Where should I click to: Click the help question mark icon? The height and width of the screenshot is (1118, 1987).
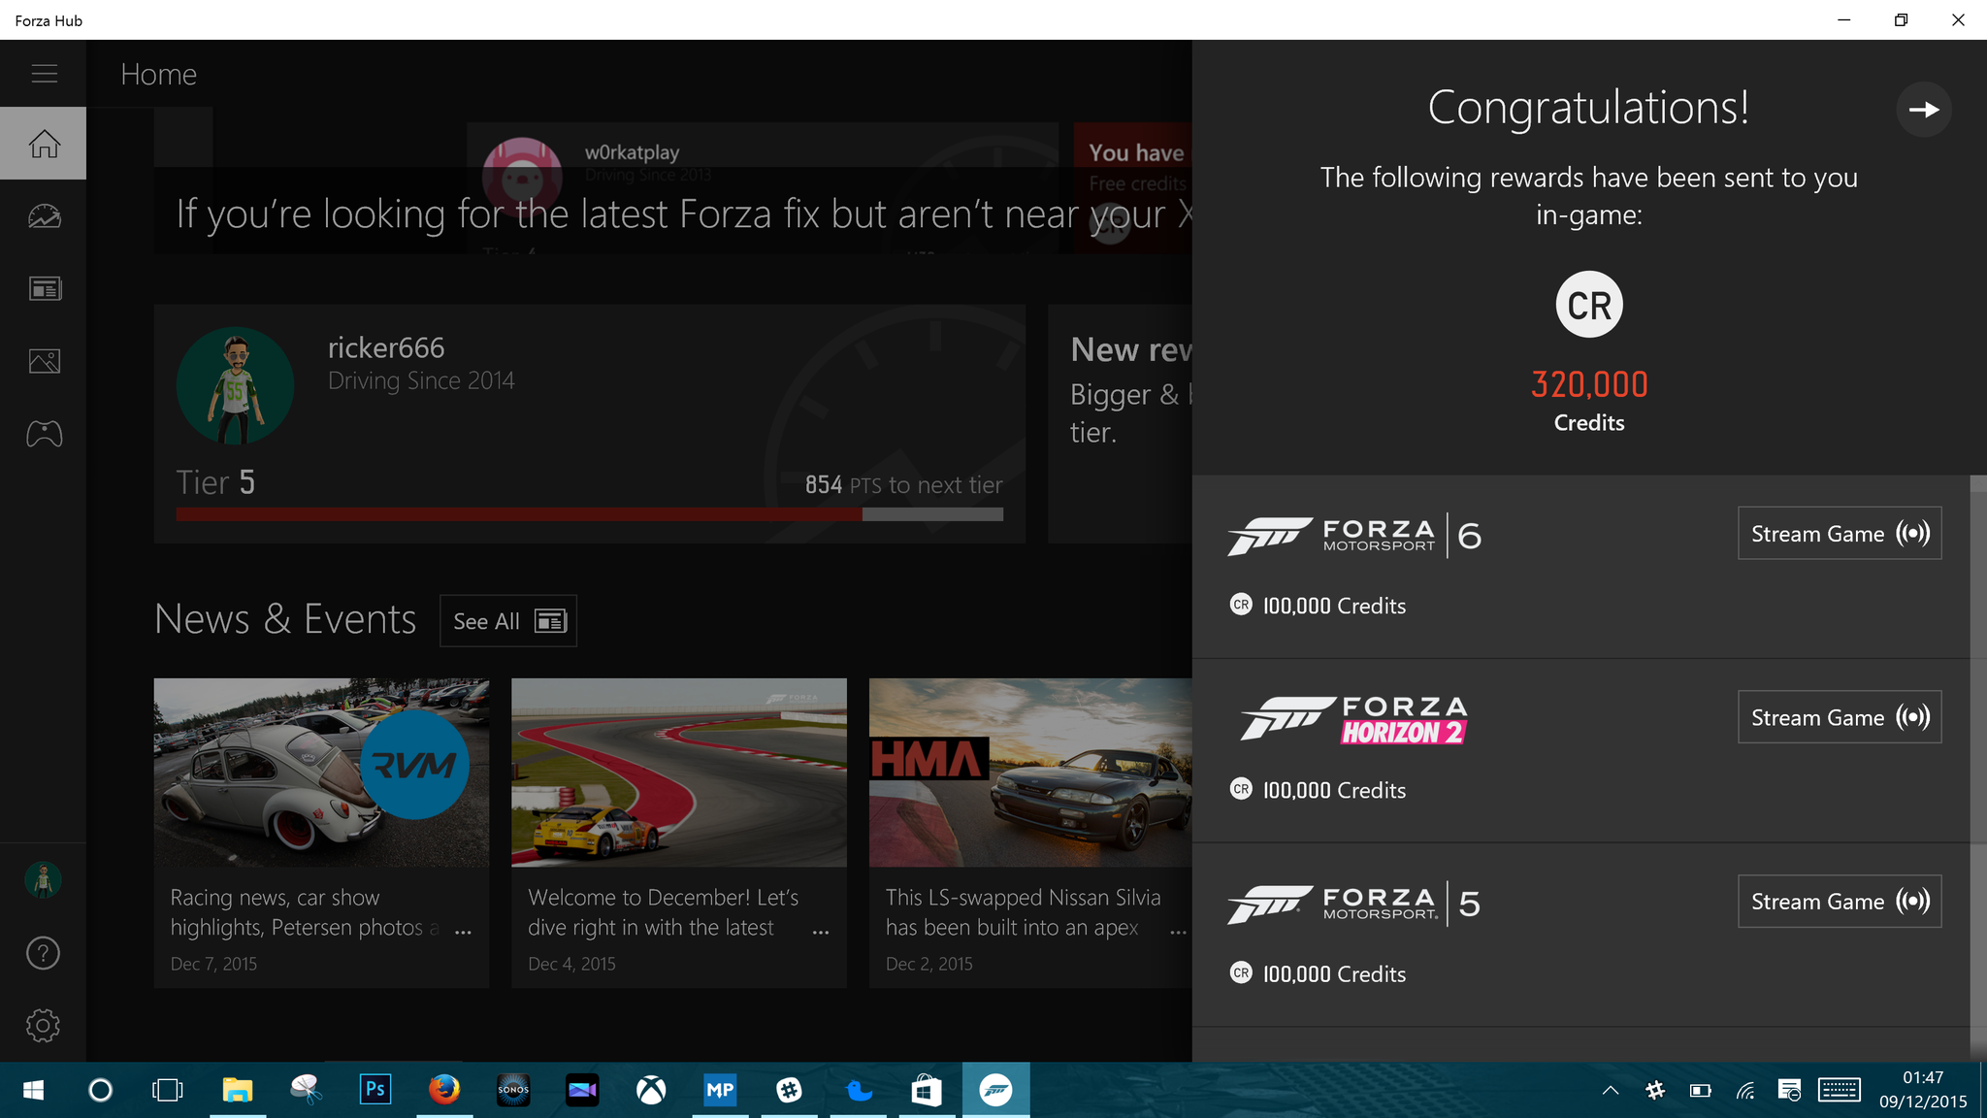[x=43, y=953]
